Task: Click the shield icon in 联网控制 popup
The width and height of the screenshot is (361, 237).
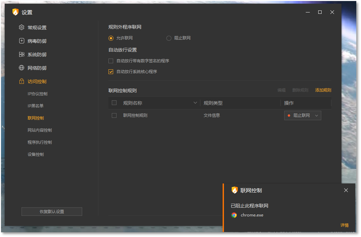Action: point(234,190)
